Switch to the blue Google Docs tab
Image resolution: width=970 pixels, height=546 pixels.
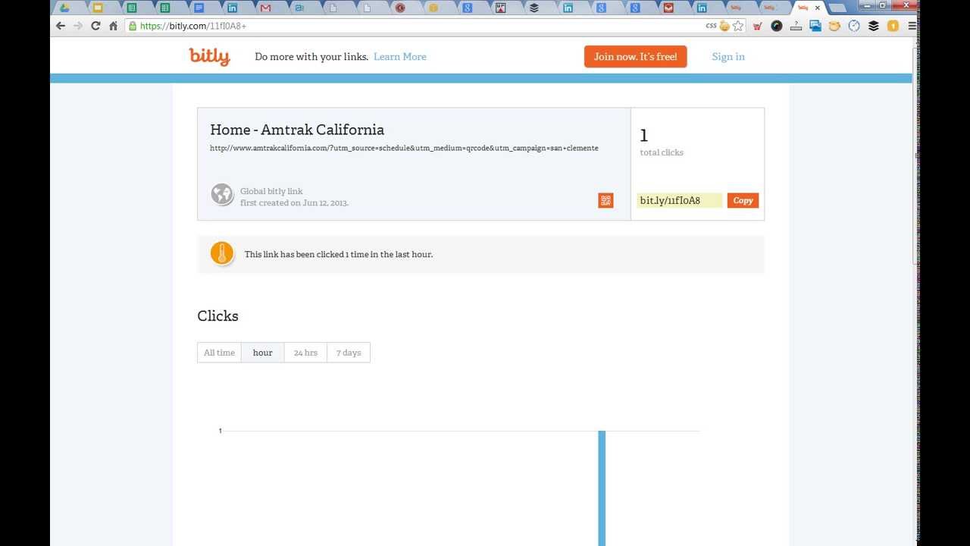pos(199,8)
